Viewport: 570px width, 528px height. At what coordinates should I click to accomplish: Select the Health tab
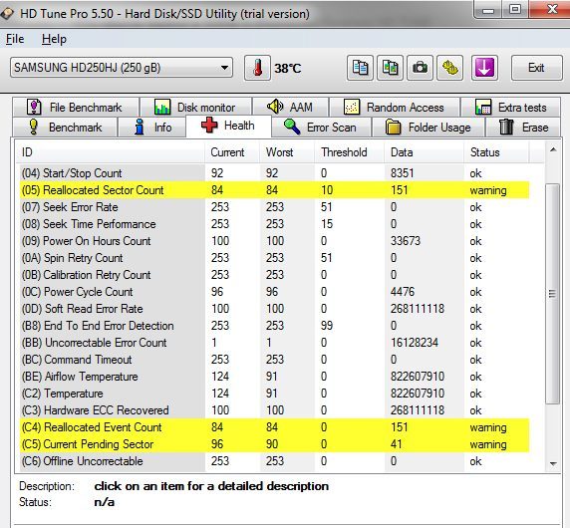pos(228,126)
